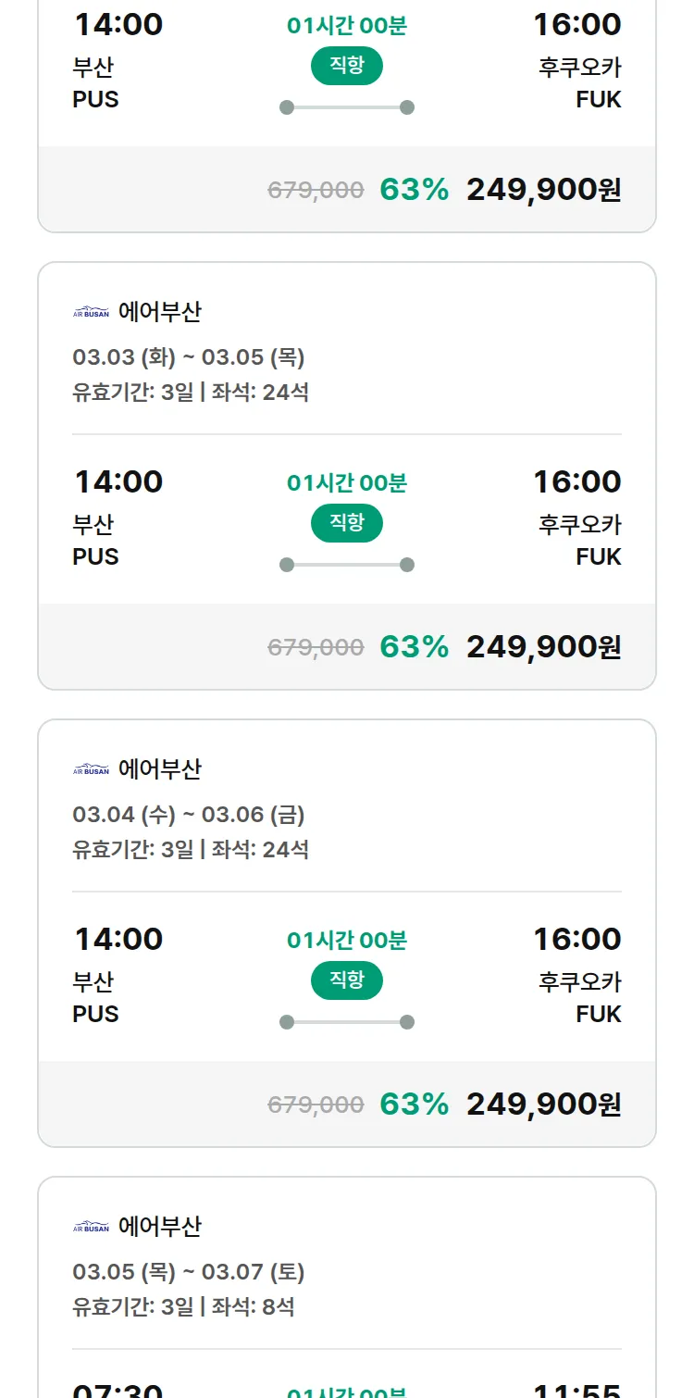Click the route line in the 03.03 flight card
This screenshot has width=694, height=1398.
tap(347, 565)
